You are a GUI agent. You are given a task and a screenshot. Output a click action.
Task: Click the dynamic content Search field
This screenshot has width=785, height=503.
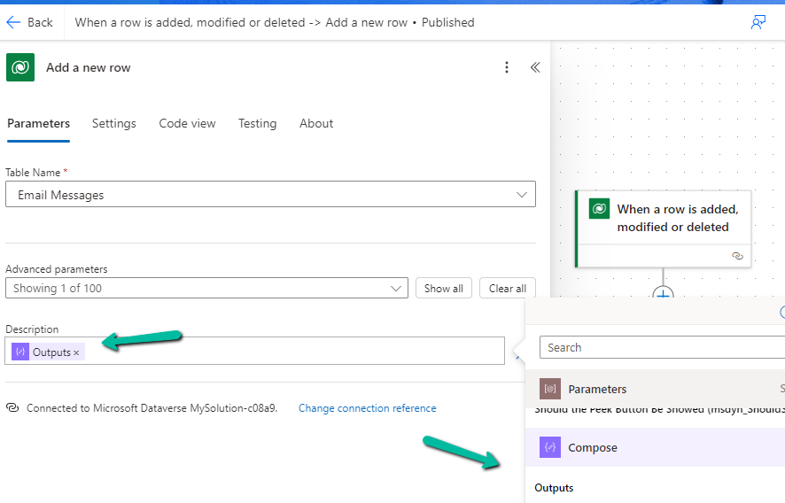(x=662, y=347)
